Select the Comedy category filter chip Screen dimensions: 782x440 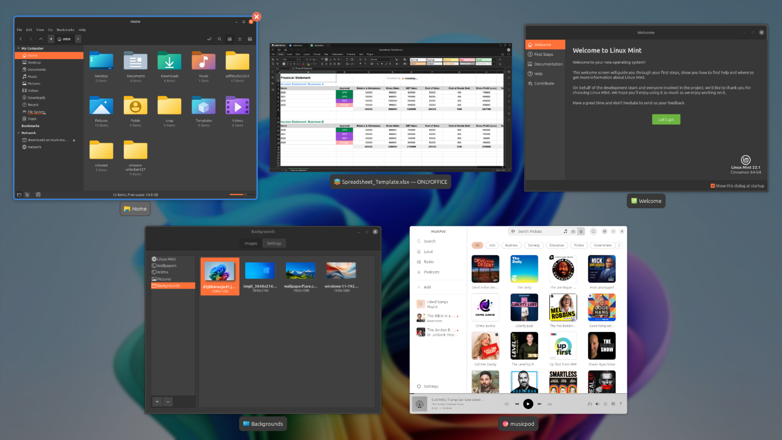point(534,245)
